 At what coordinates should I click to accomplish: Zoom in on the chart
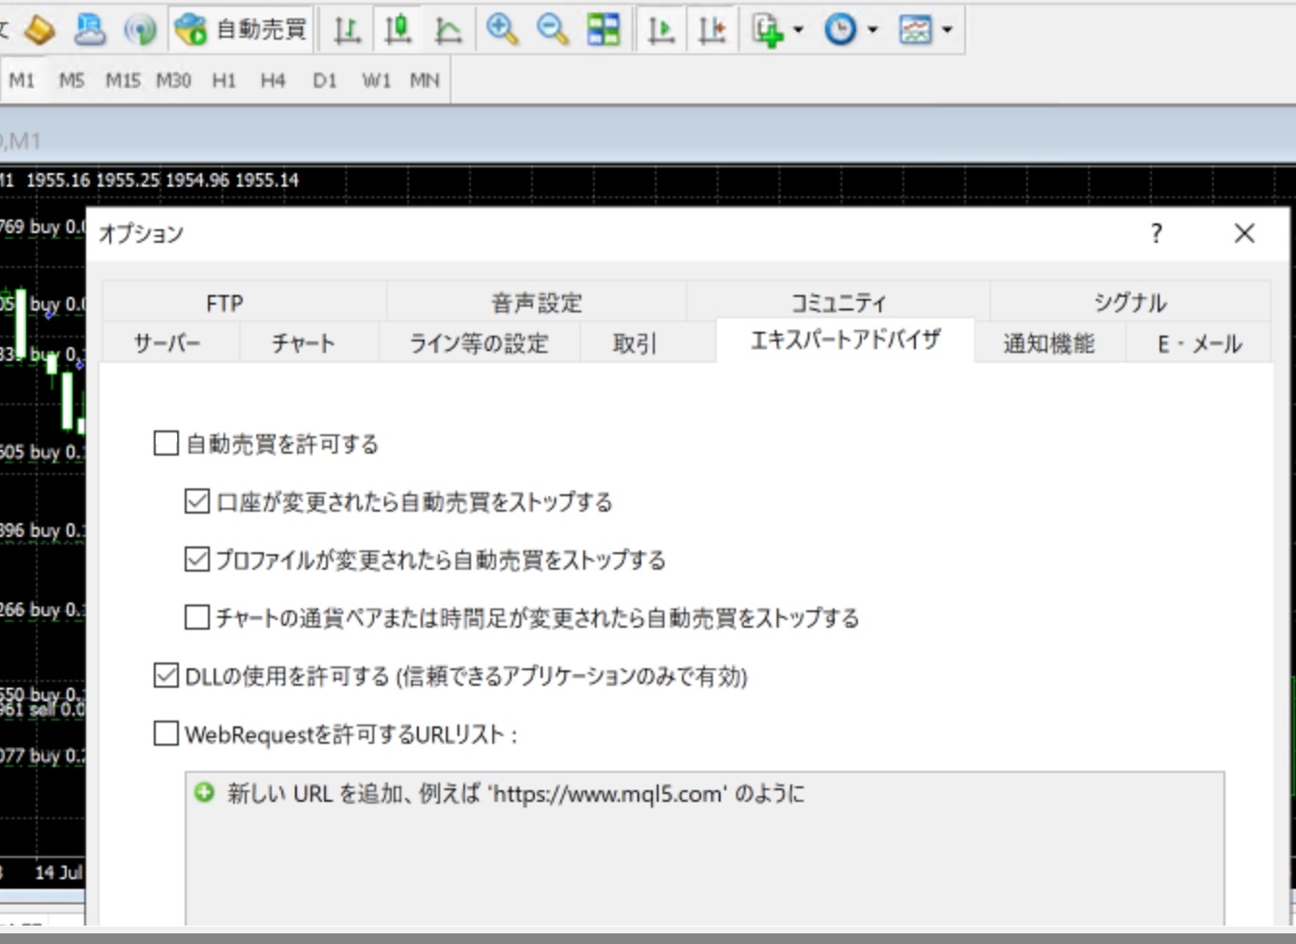tap(502, 30)
